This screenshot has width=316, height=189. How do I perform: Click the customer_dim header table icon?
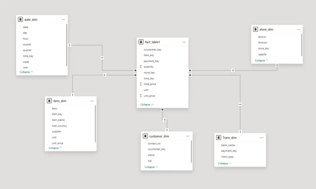click(x=146, y=136)
